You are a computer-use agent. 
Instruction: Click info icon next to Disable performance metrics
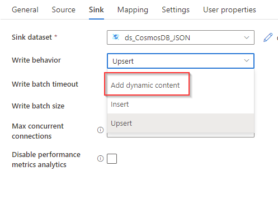[100, 158]
